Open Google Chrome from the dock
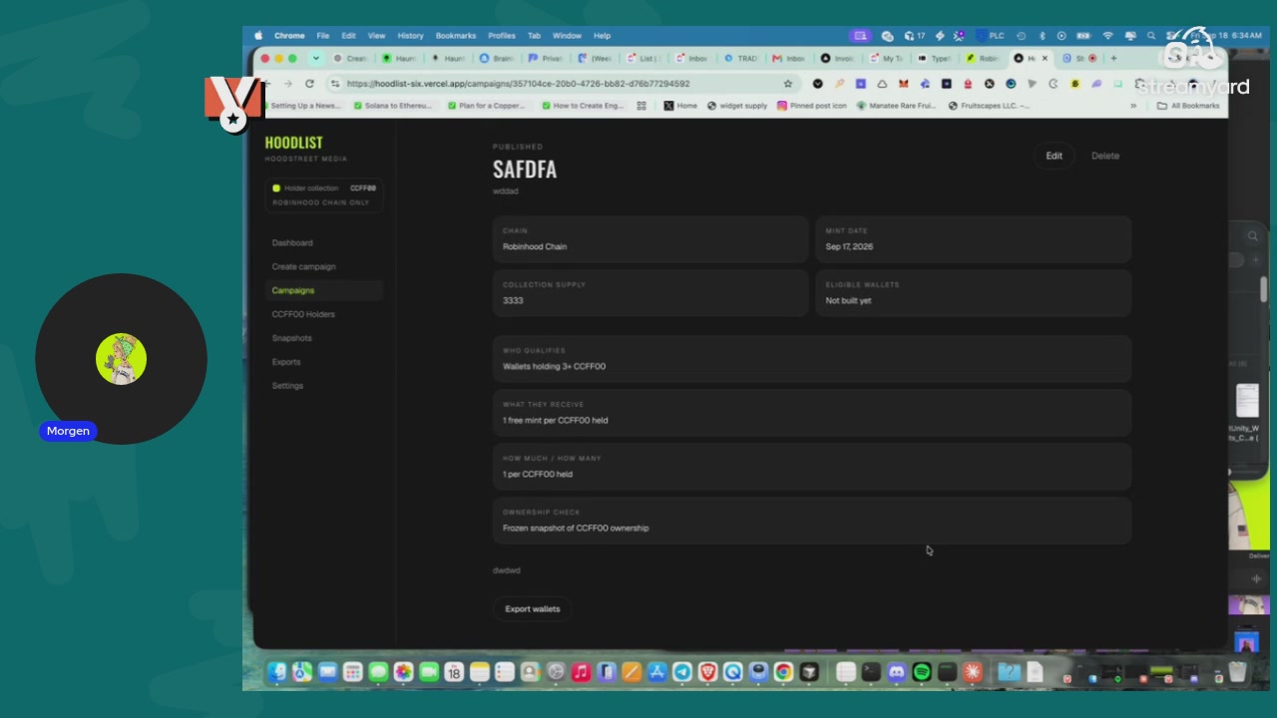This screenshot has height=718, width=1277. [x=784, y=672]
